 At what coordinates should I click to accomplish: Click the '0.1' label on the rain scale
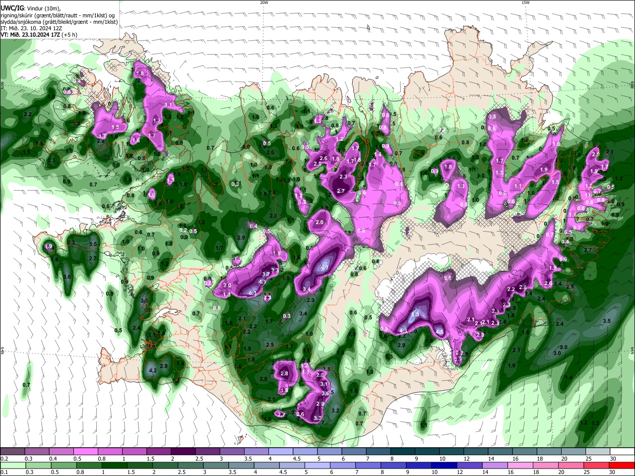point(4,472)
